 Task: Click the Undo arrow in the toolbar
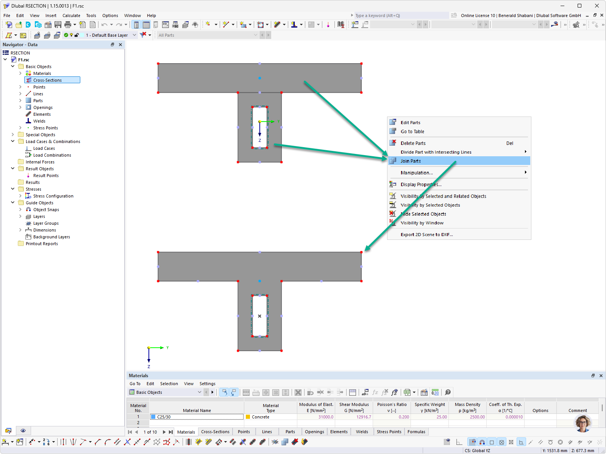click(104, 25)
